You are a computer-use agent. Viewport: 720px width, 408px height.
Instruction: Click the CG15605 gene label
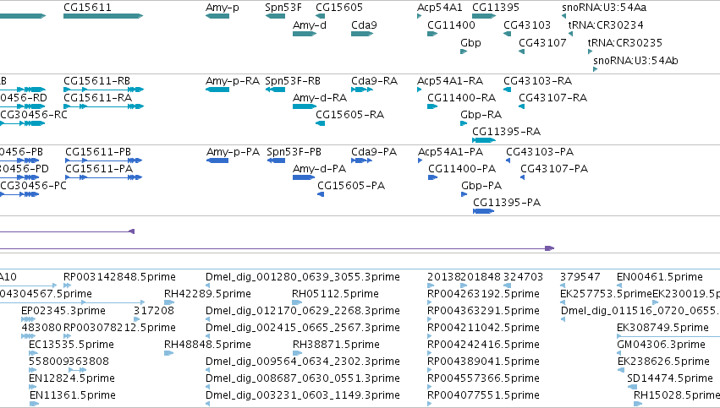(339, 8)
